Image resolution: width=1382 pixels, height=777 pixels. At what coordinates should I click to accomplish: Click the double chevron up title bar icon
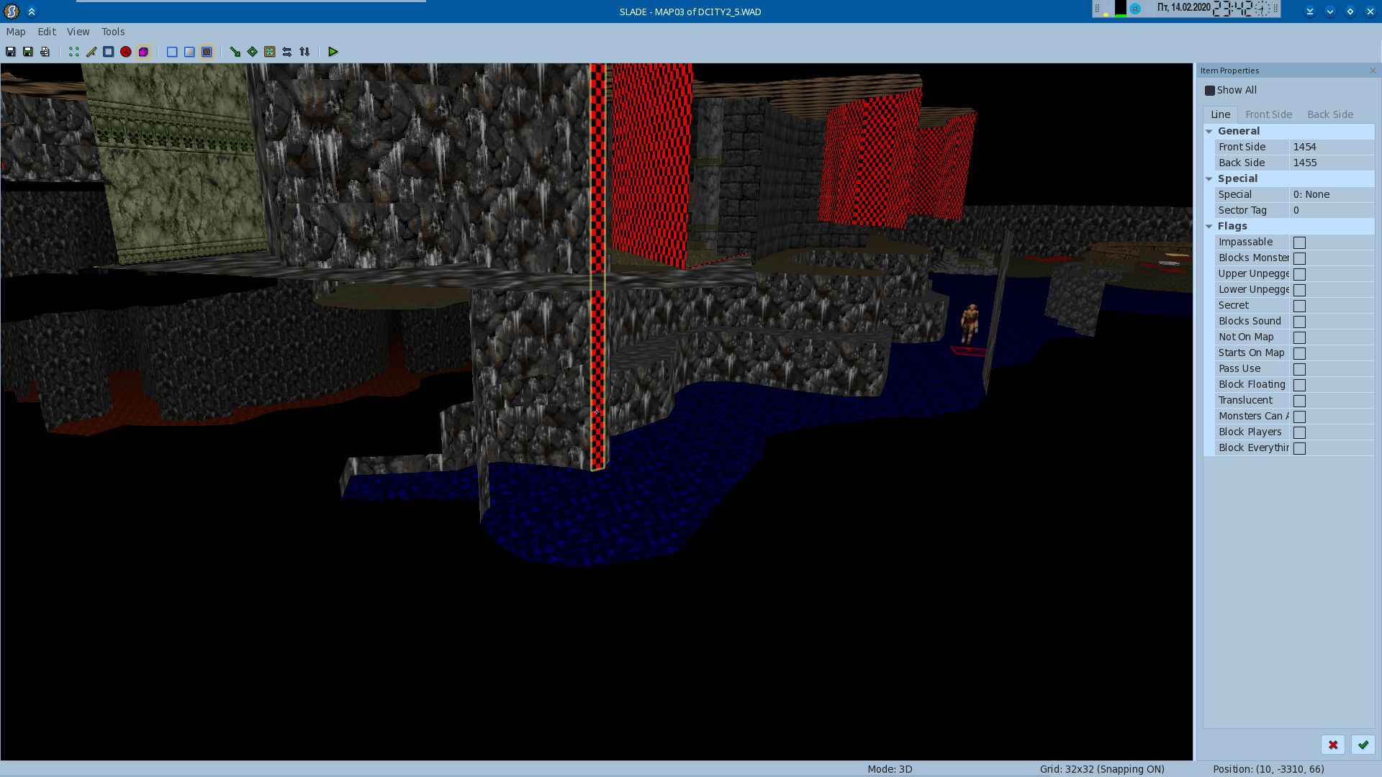[x=32, y=12]
